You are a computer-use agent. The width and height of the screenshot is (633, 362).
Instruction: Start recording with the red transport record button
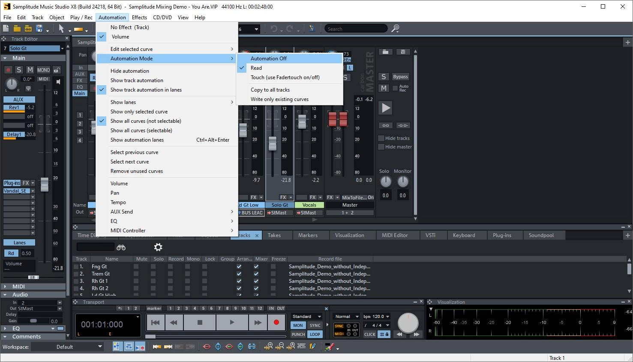276,323
